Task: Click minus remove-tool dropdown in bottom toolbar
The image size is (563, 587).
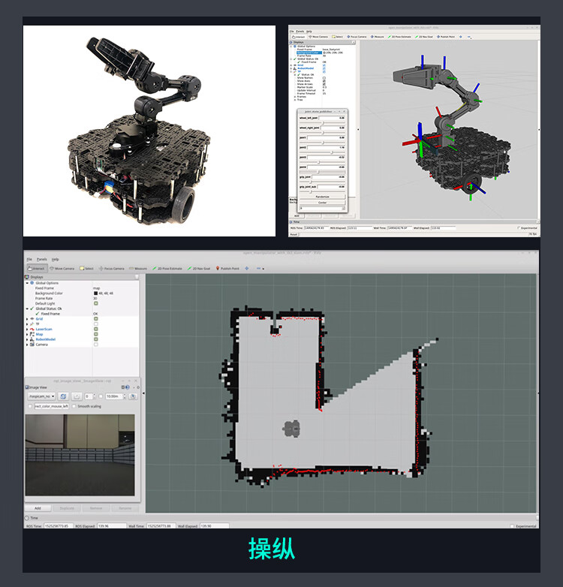Action: click(260, 269)
